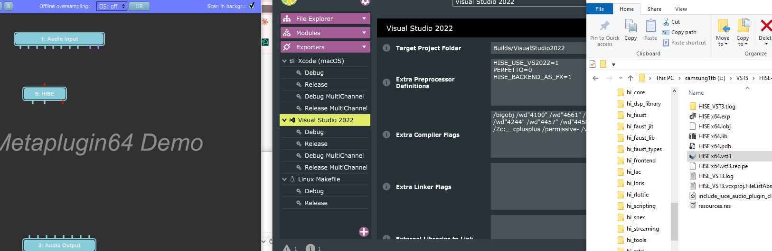Toggle the B button in Metaplugin toolbar
The width and height of the screenshot is (772, 251).
click(9, 6)
